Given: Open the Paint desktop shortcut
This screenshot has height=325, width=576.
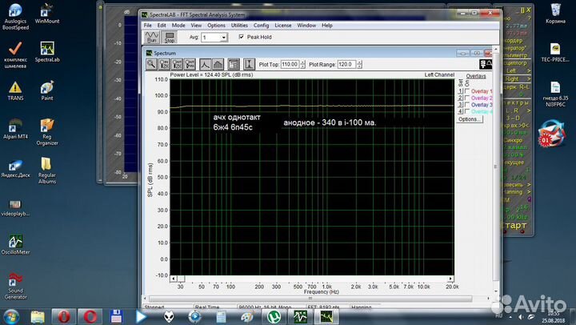Looking at the screenshot, I should [x=47, y=90].
